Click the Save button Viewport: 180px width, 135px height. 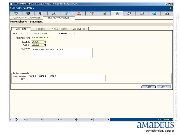(x=148, y=87)
